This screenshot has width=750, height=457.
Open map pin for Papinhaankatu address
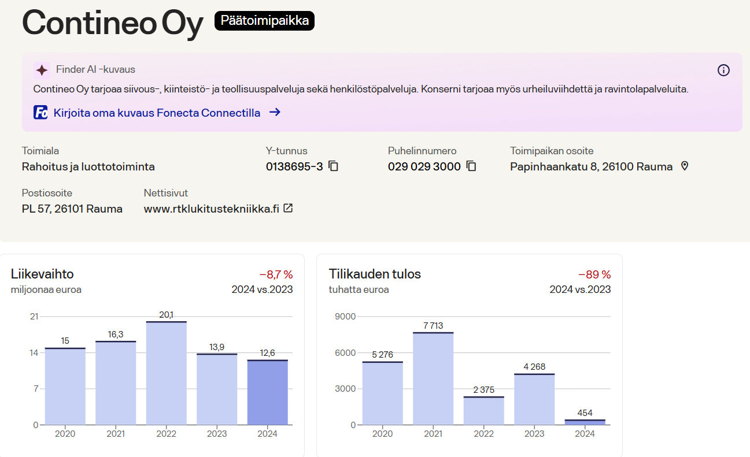click(x=685, y=166)
